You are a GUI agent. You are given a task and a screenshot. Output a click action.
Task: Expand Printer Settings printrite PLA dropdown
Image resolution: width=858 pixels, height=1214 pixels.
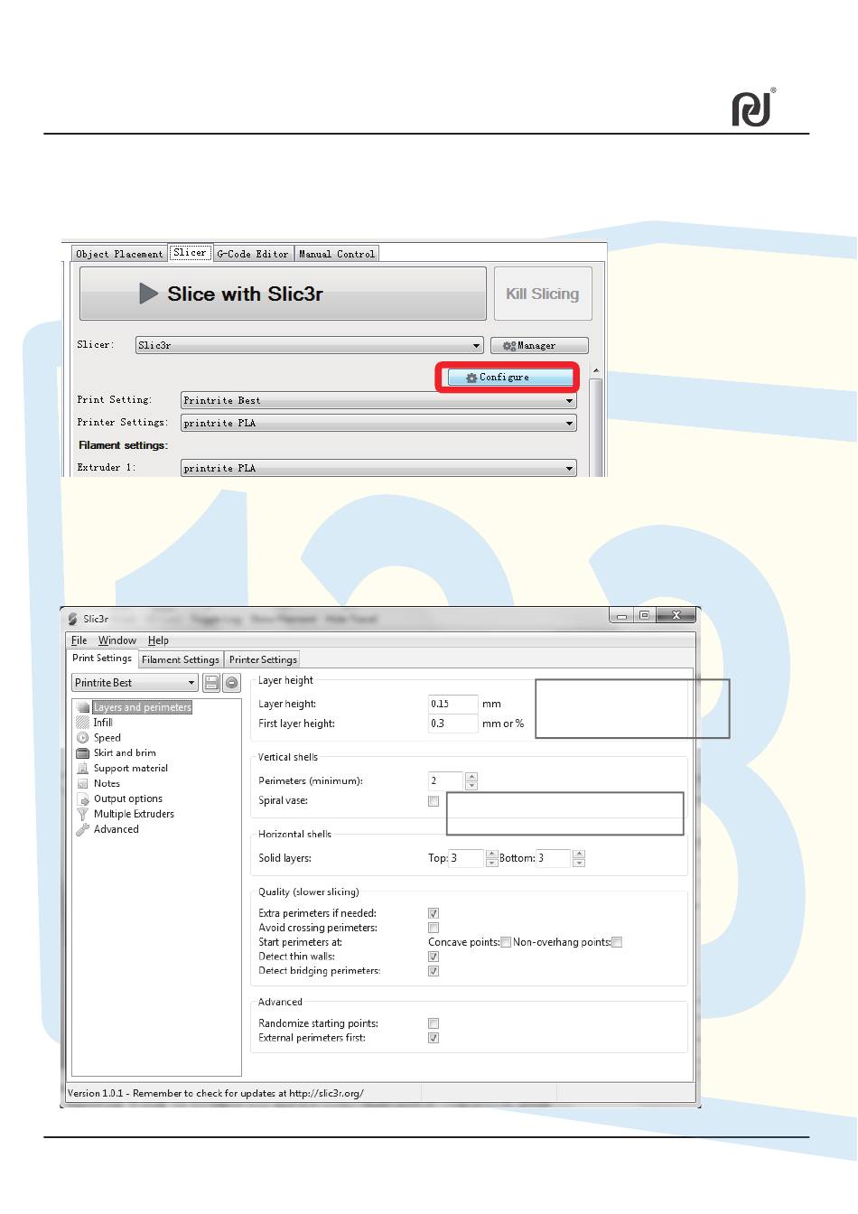tap(378, 423)
